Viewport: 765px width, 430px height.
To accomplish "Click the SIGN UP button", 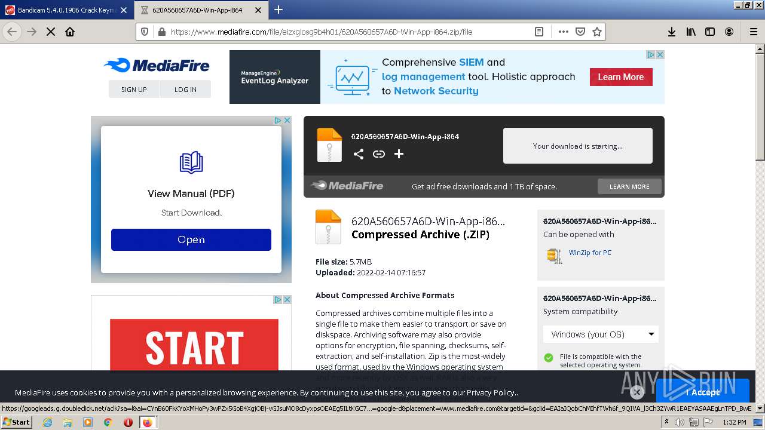I will pyautogui.click(x=134, y=89).
